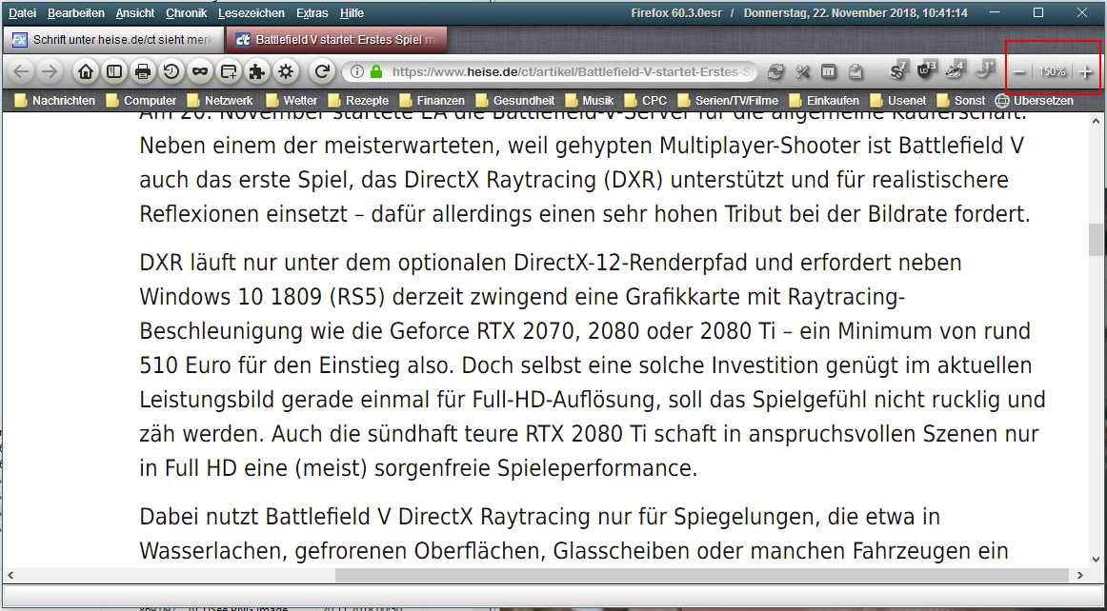This screenshot has height=611, width=1107.
Task: Open the Bearbeiten menu
Action: click(76, 13)
